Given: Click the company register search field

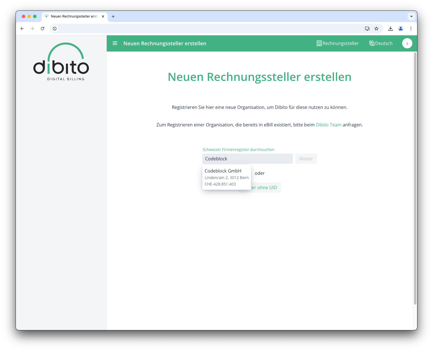Looking at the screenshot, I should [x=247, y=159].
